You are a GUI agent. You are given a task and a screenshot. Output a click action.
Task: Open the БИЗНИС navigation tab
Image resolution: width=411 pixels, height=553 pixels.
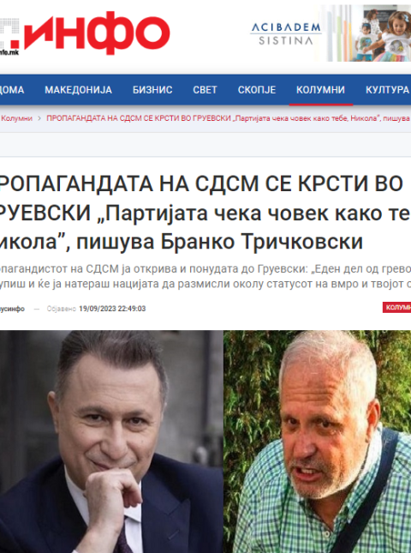[x=152, y=90]
